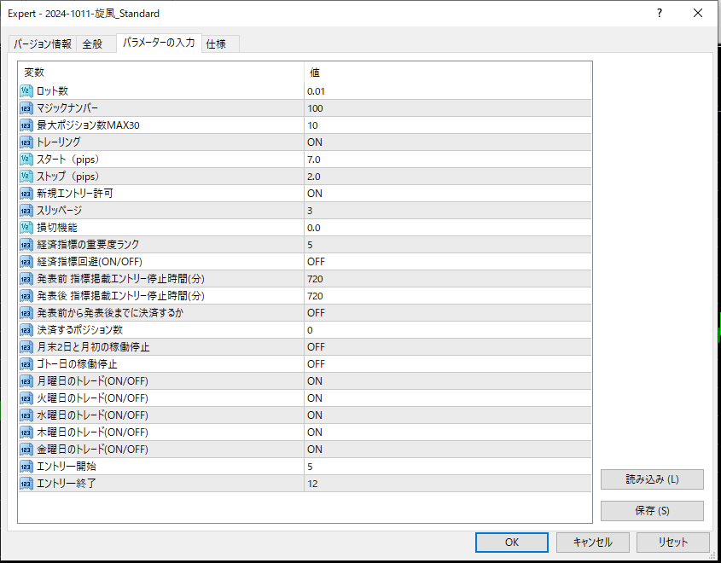Select the icon next to トレーリング
The width and height of the screenshot is (721, 563).
[x=26, y=142]
